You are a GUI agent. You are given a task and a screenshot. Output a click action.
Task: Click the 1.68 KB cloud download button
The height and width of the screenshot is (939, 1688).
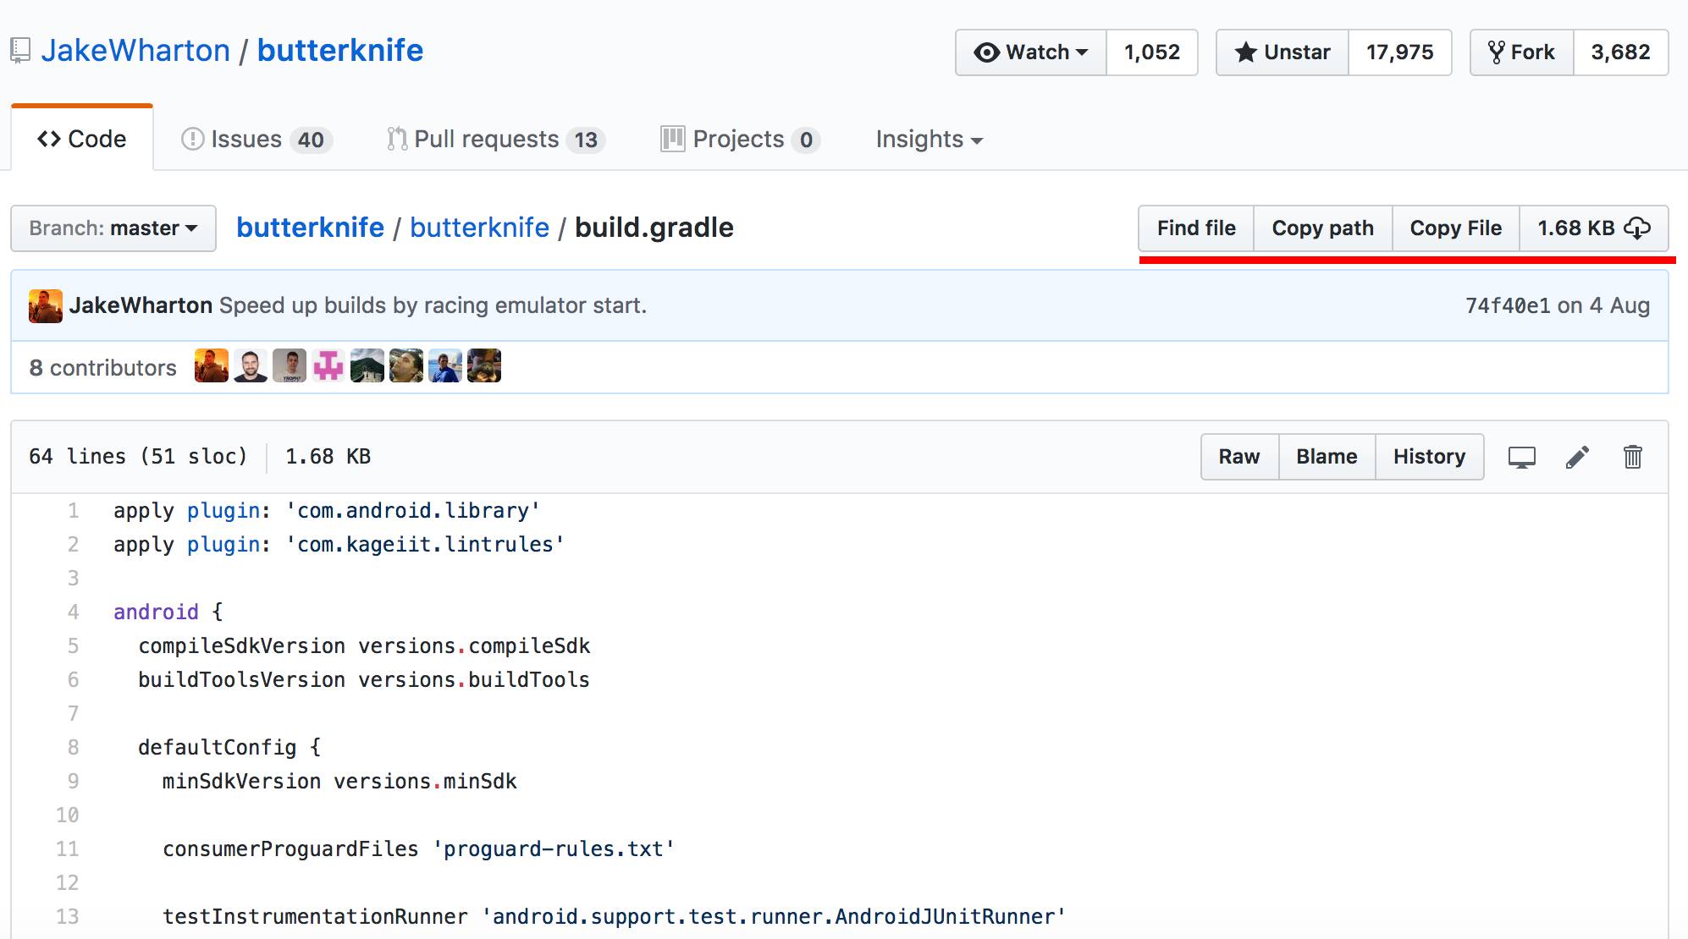[x=1593, y=228]
